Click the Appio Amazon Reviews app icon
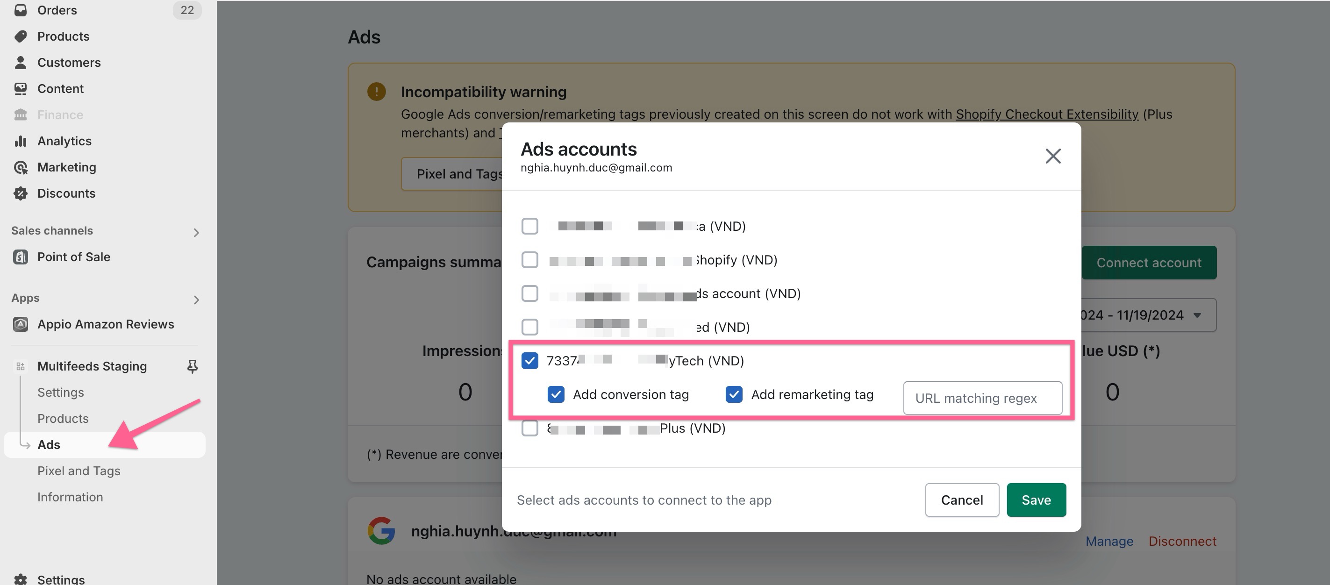 pyautogui.click(x=20, y=324)
